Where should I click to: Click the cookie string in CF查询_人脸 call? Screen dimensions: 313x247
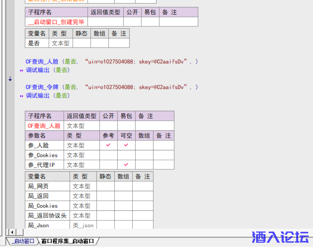136,62
